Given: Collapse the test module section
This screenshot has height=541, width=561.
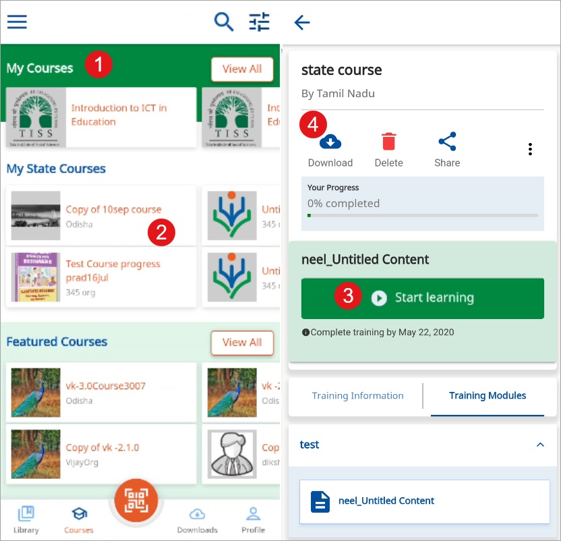Looking at the screenshot, I should tap(539, 445).
